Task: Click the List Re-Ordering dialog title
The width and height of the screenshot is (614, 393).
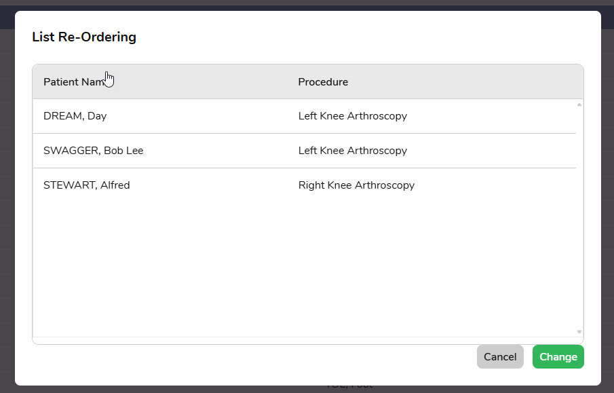Action: (x=84, y=37)
